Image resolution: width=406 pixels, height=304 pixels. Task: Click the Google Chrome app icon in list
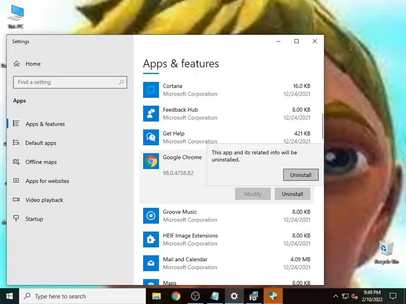pos(151,161)
